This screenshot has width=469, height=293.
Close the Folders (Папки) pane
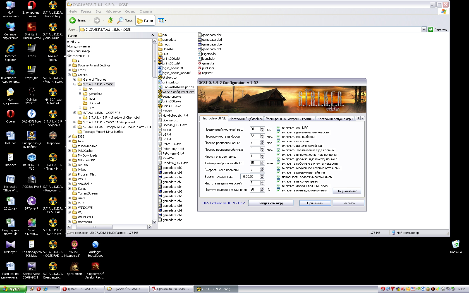[x=152, y=35]
